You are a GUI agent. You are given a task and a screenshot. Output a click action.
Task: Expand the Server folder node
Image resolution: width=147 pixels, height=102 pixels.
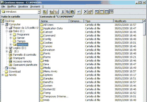point(11,38)
